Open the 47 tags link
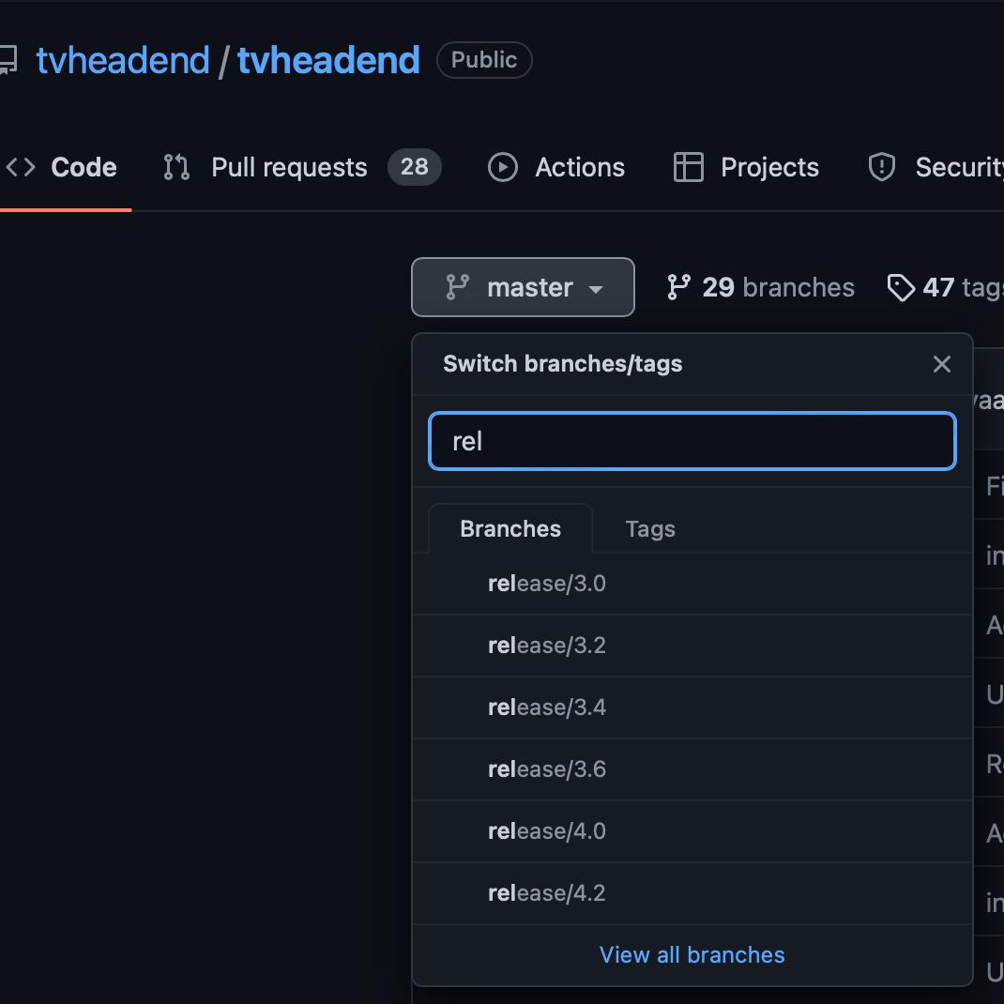The height and width of the screenshot is (1004, 1004). point(945,287)
